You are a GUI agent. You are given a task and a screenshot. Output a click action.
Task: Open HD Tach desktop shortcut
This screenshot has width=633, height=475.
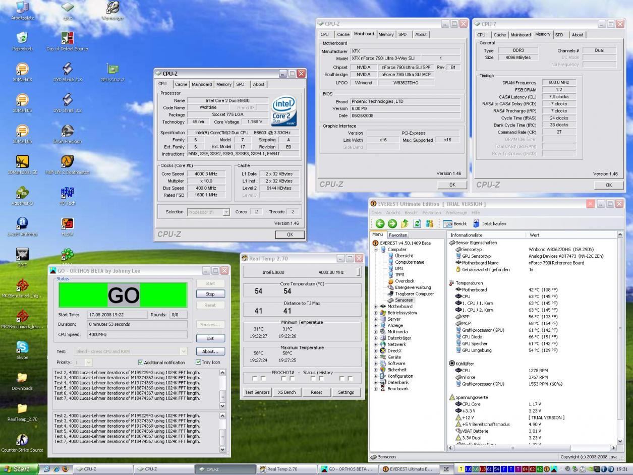(67, 196)
